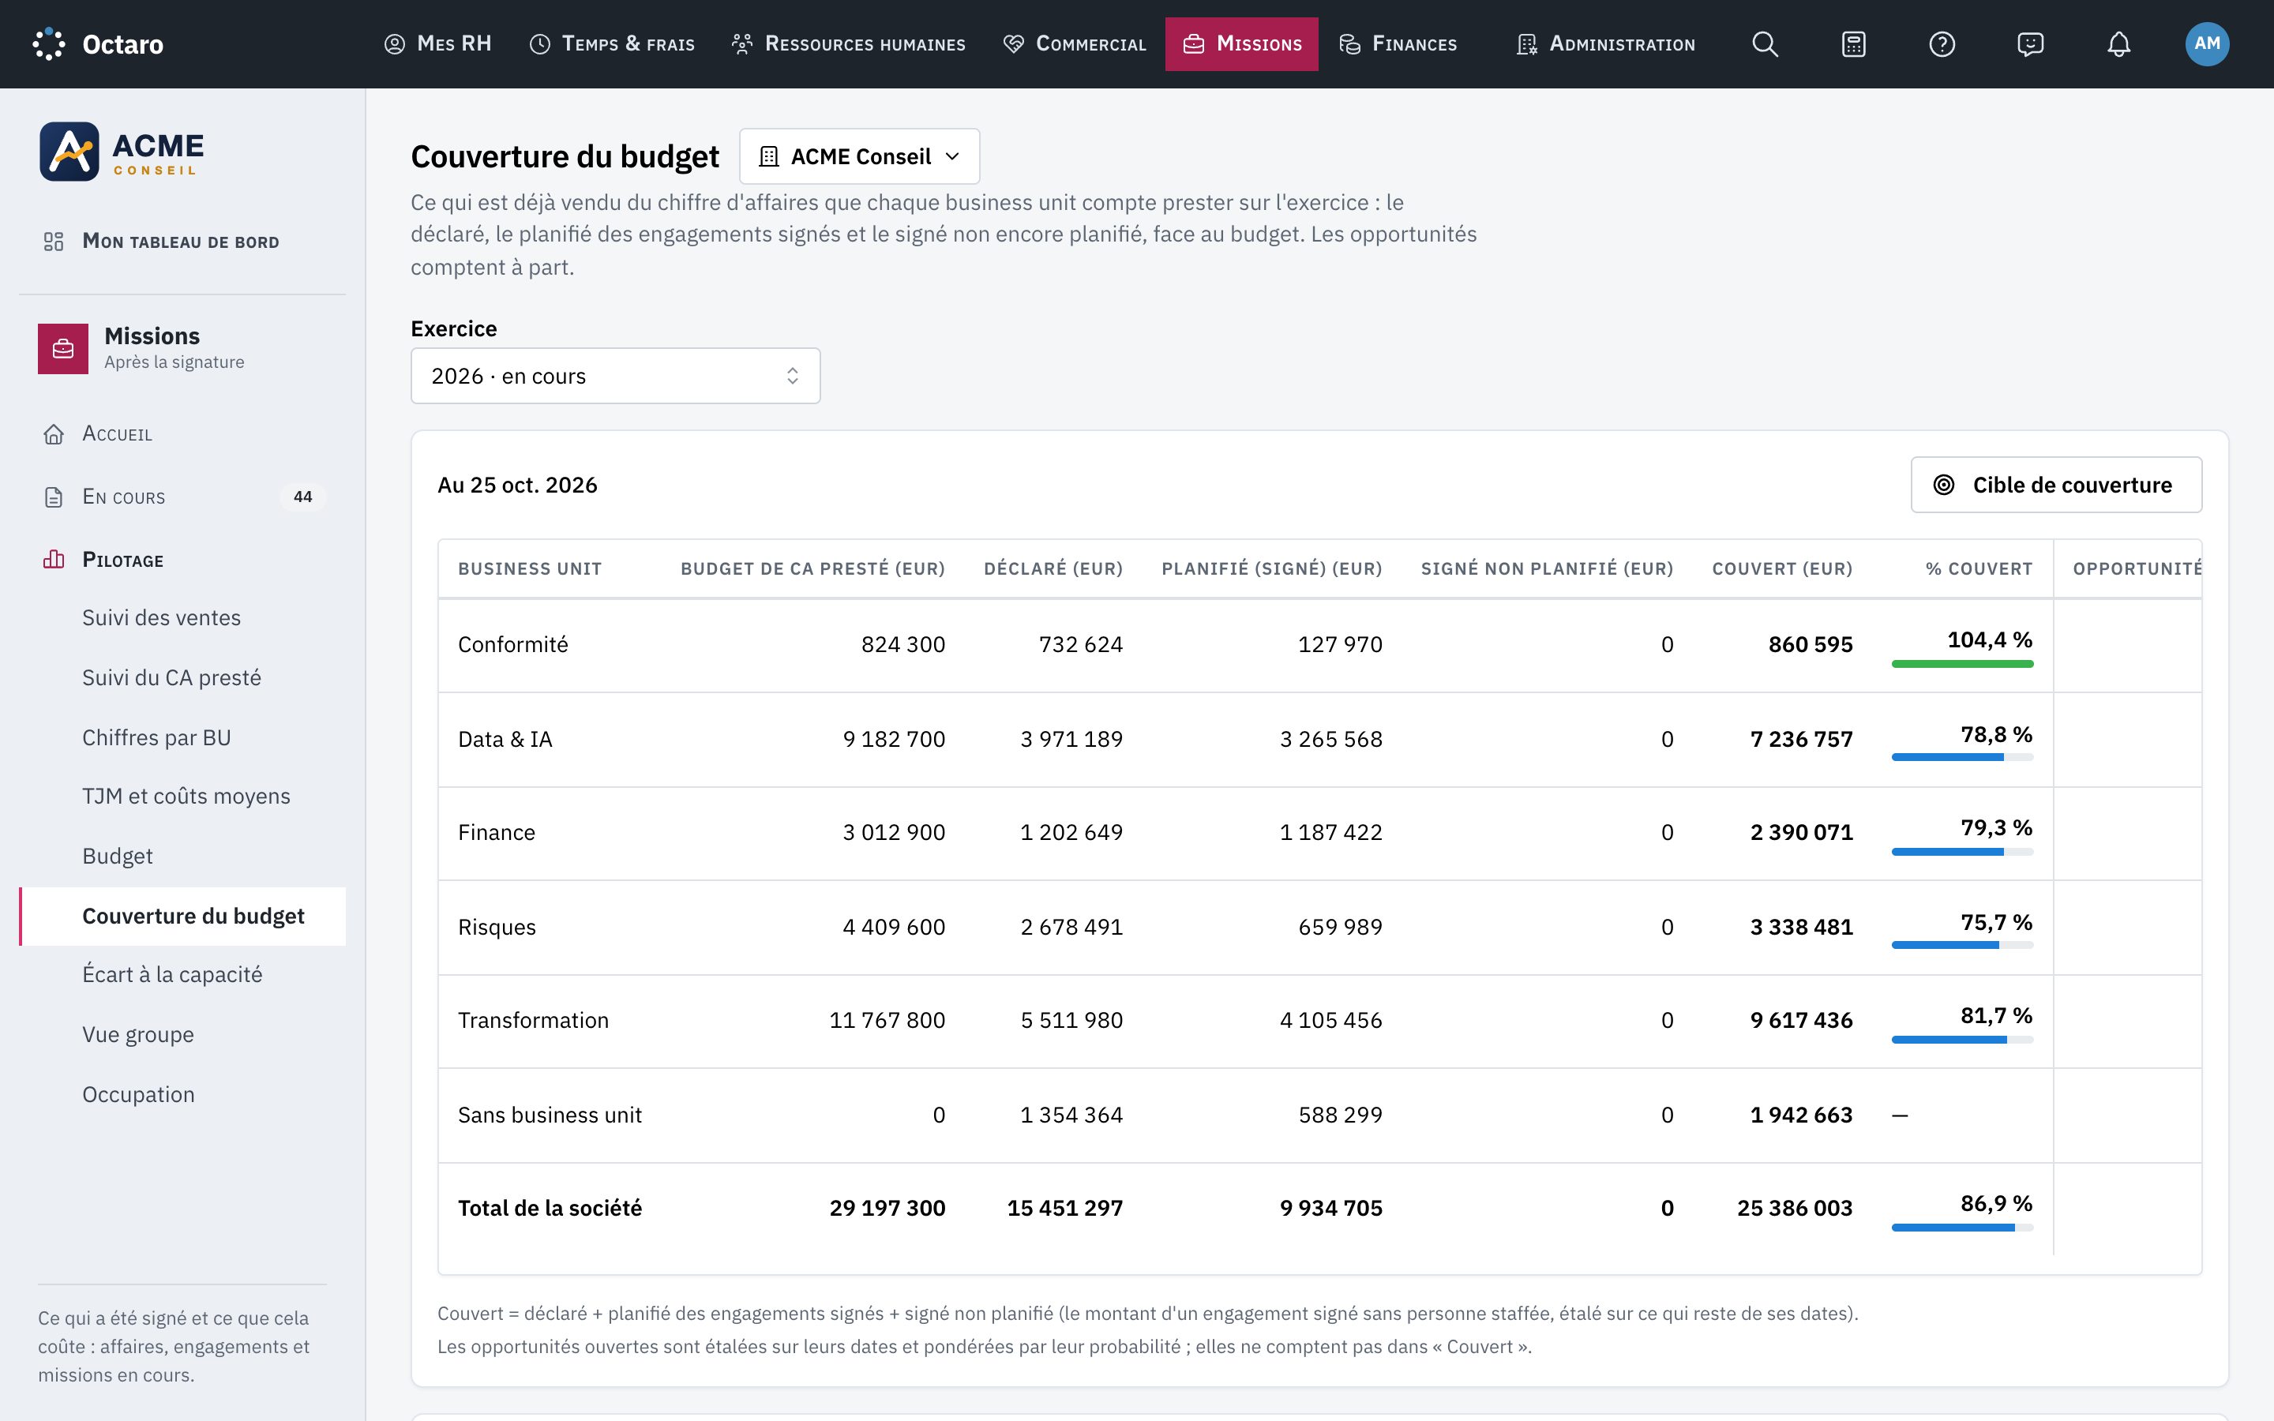Open the feedback chat icon
Image resolution: width=2274 pixels, height=1421 pixels.
[2030, 44]
